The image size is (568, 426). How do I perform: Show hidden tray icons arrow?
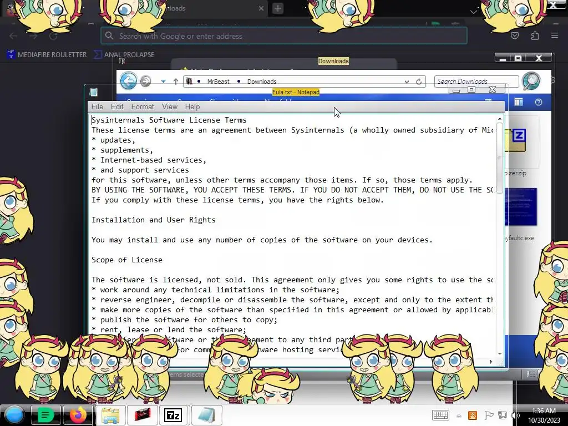[459, 416]
